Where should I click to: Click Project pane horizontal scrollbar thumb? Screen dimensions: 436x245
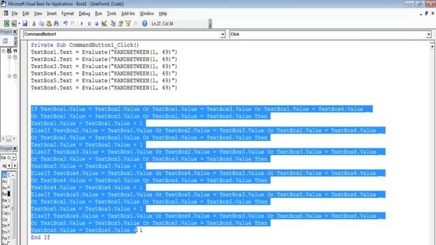pos(9,138)
